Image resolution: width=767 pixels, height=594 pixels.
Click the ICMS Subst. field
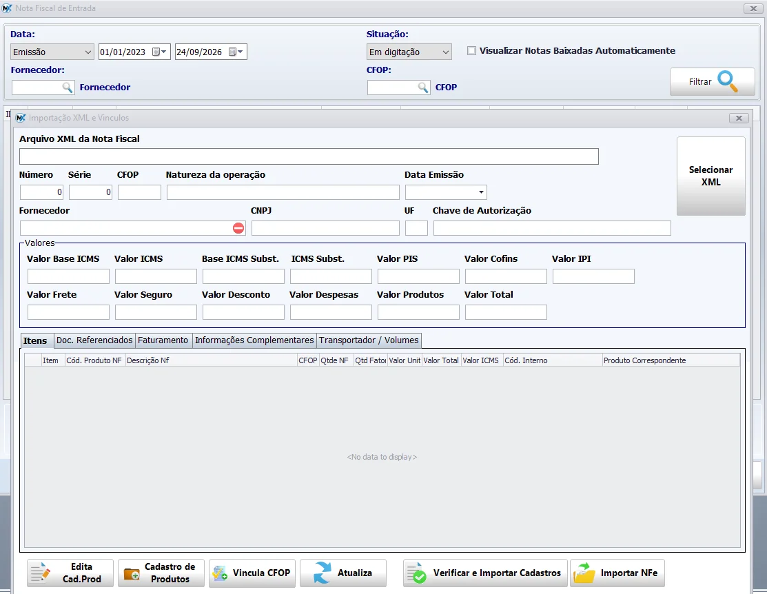[x=331, y=276]
